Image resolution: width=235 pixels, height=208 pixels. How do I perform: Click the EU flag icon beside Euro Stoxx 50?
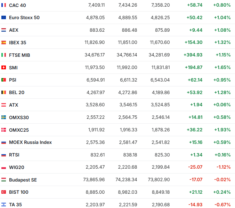pos(4,17)
